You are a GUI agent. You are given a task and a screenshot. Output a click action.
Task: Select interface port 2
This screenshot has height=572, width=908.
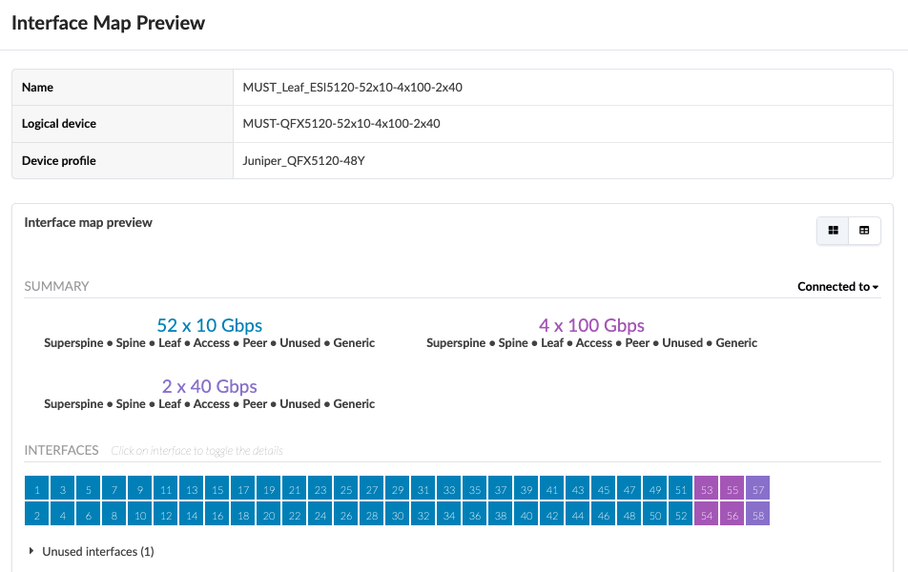click(37, 514)
